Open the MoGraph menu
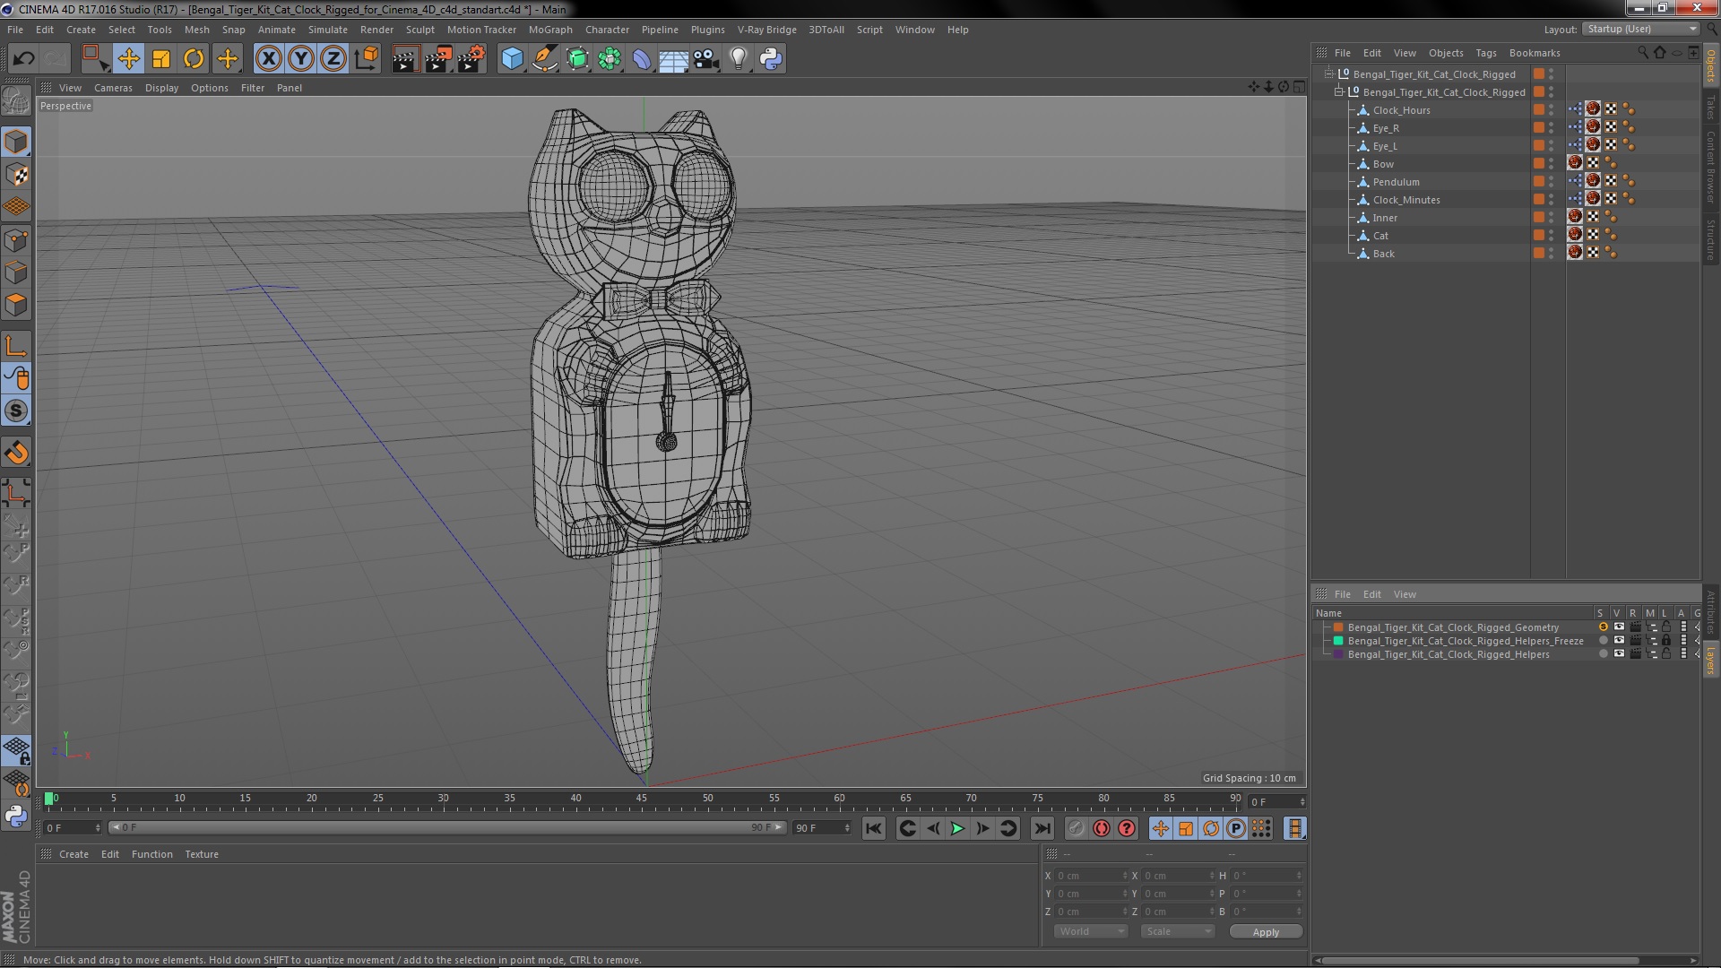The height and width of the screenshot is (968, 1721). (x=549, y=30)
